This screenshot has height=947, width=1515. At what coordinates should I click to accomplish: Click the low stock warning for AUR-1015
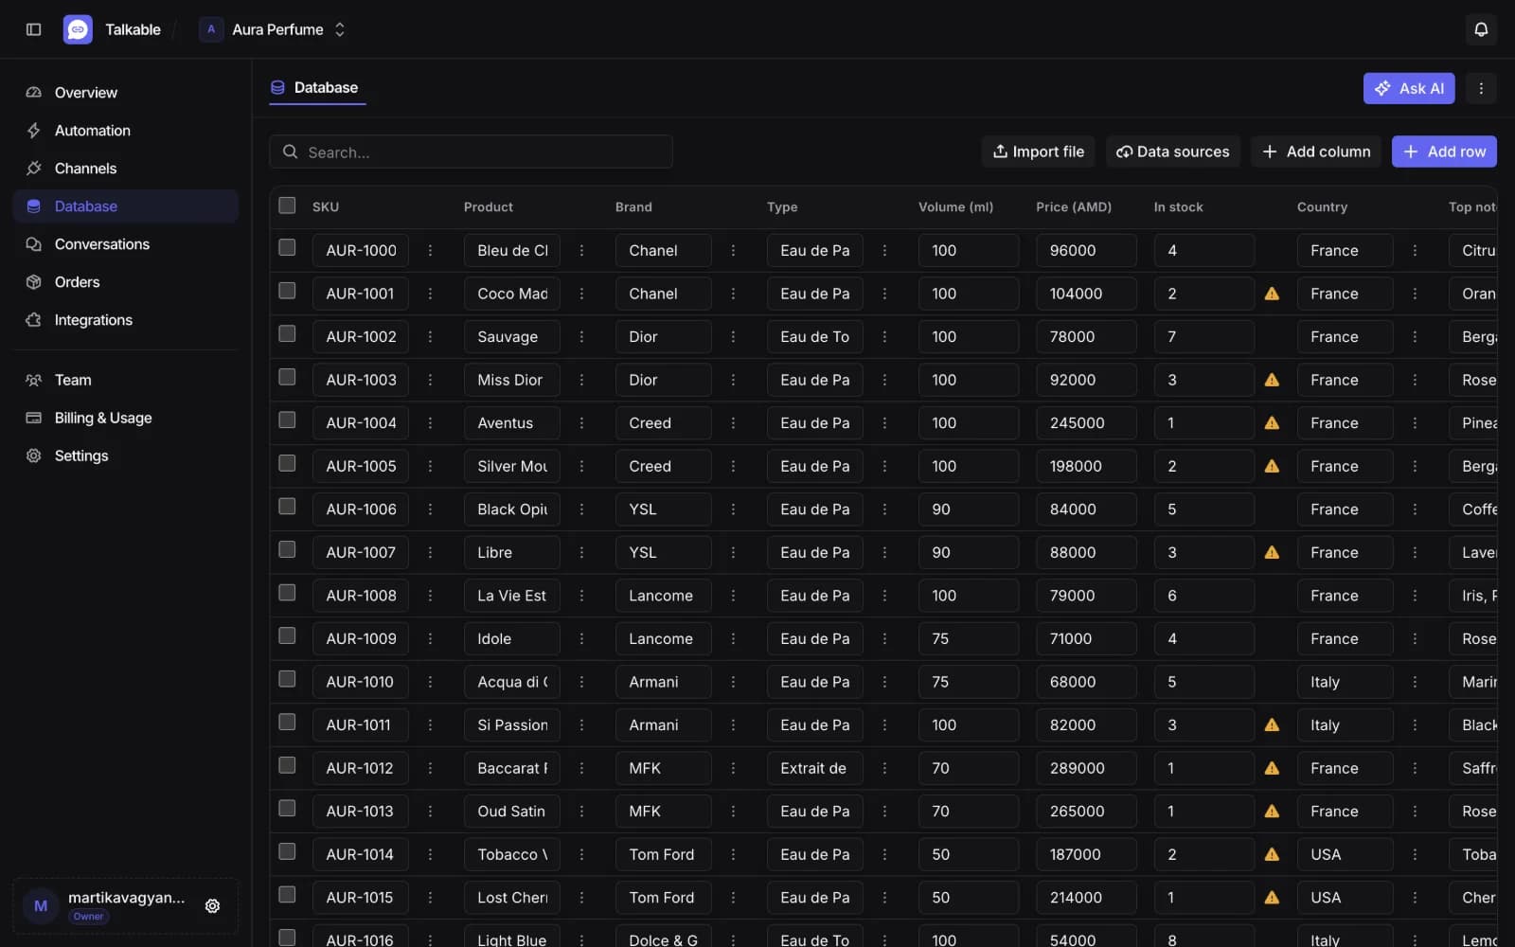[x=1272, y=898]
